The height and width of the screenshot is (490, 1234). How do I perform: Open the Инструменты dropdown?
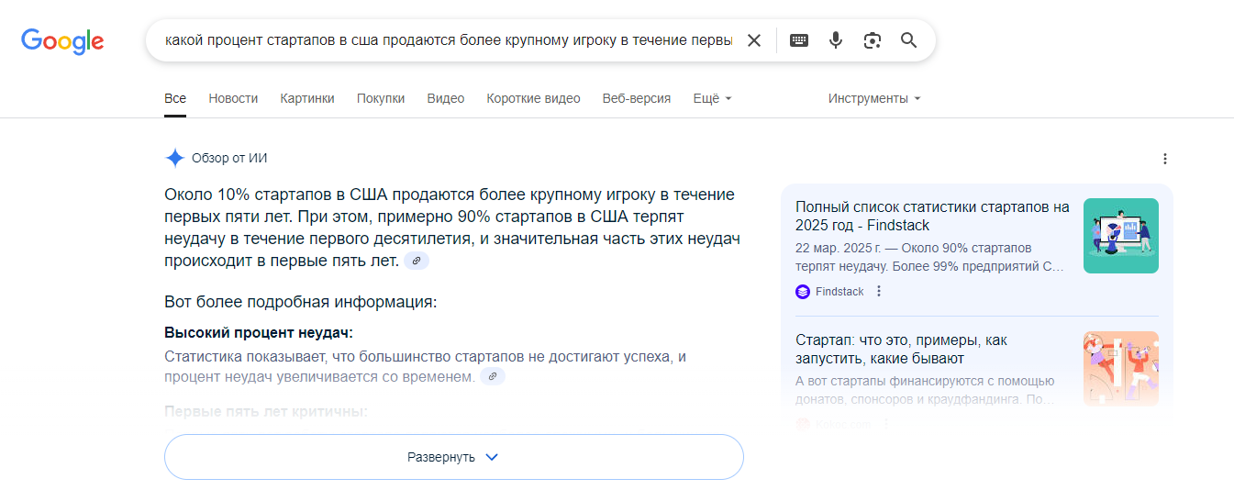click(x=874, y=98)
